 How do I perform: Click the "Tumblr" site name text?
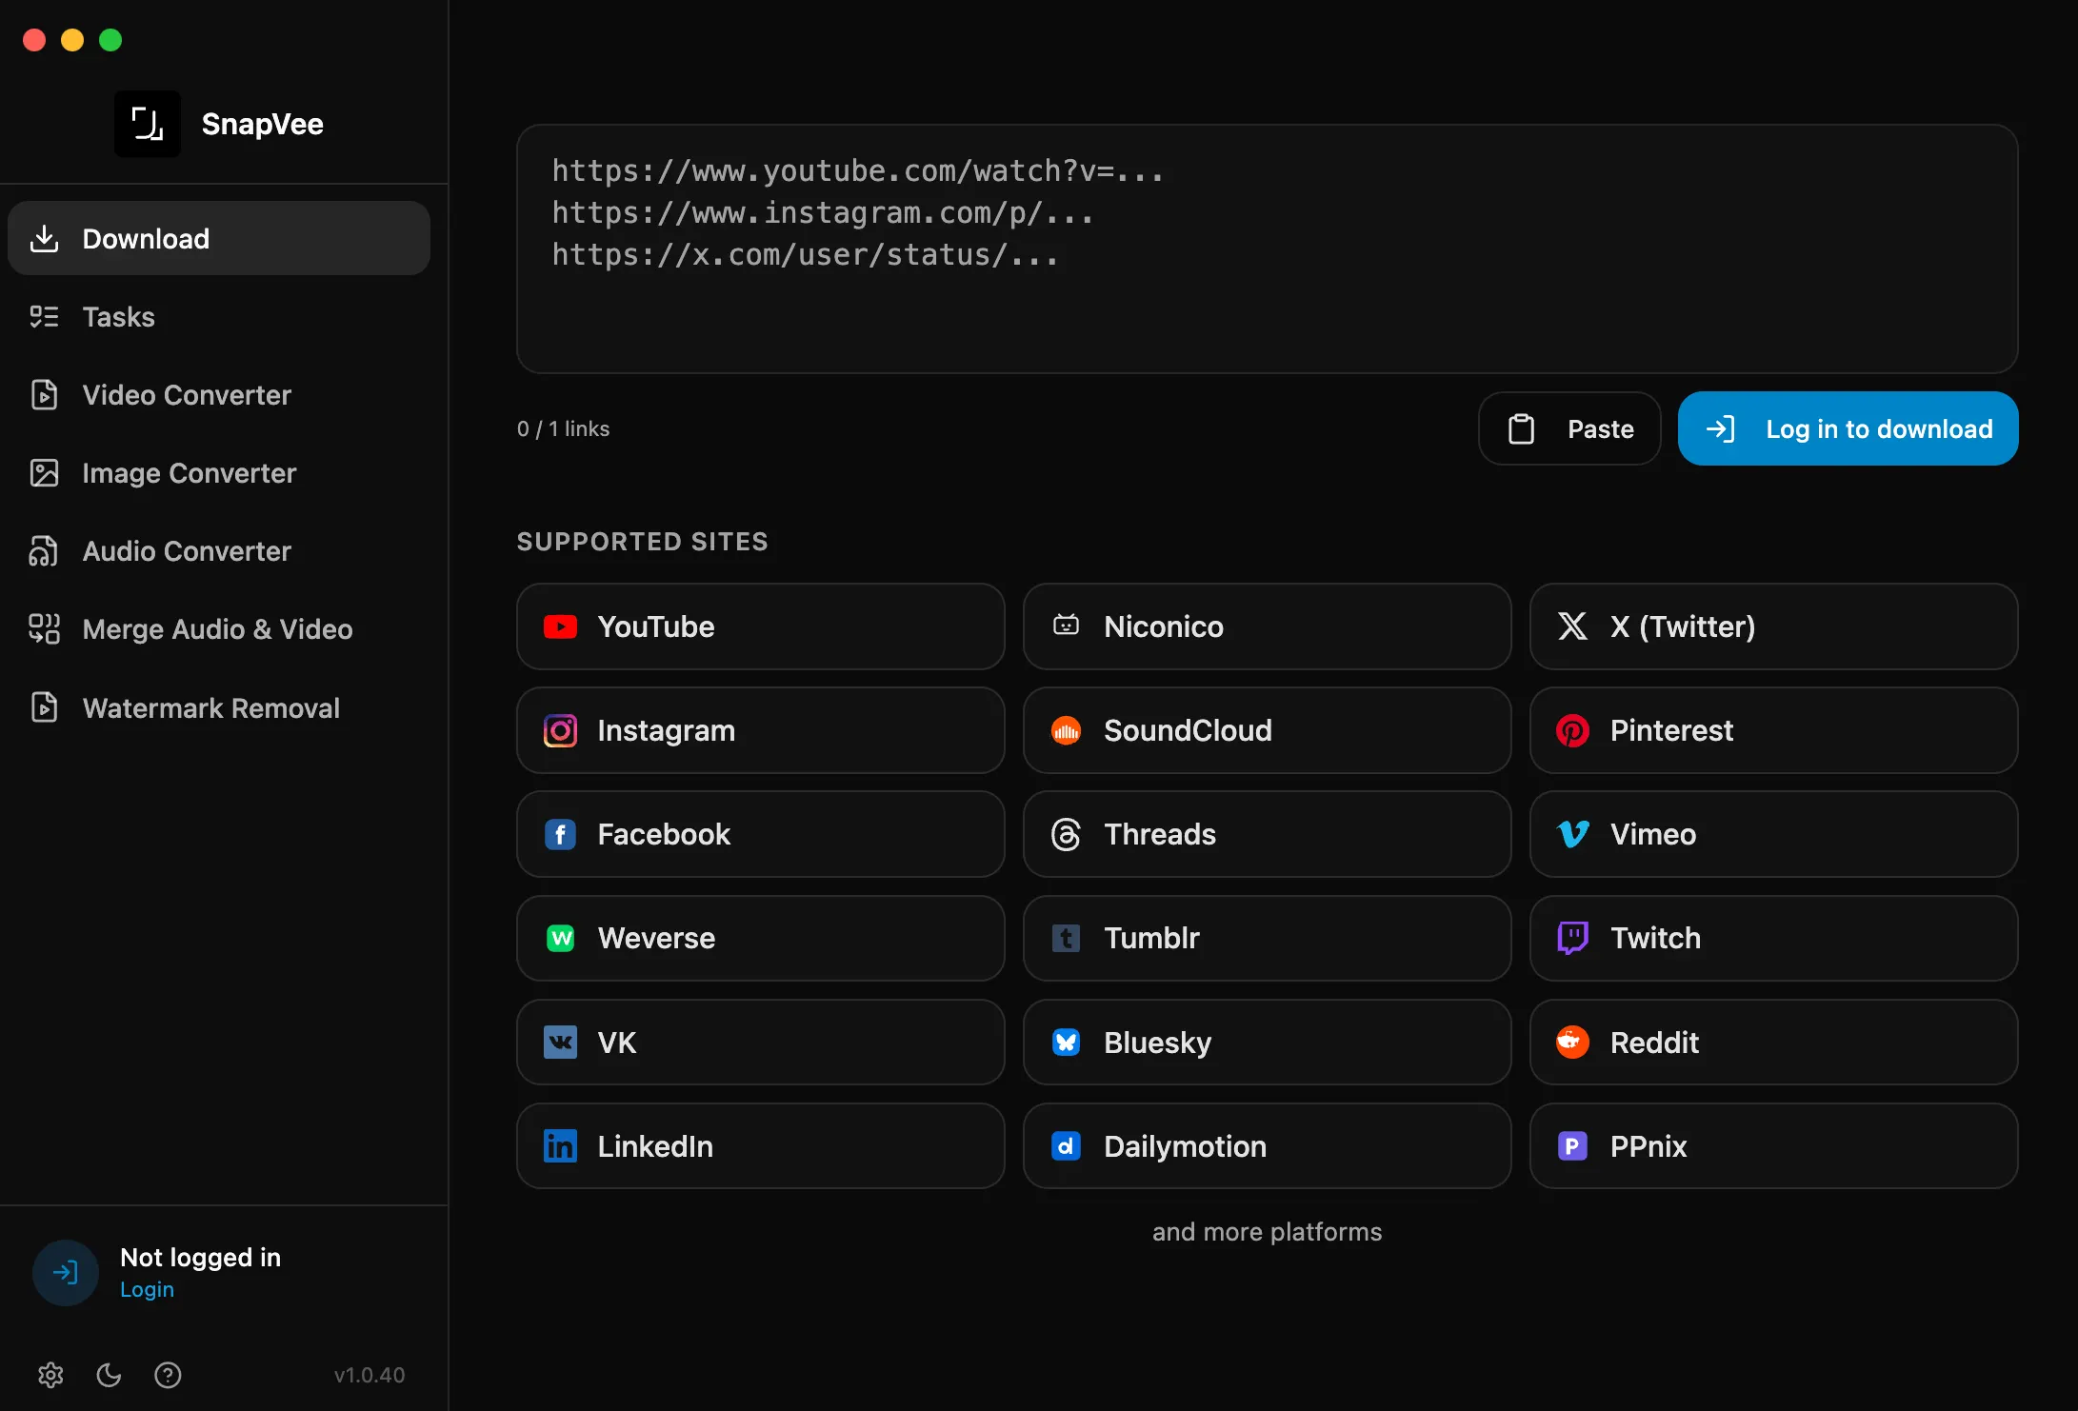tap(1151, 938)
